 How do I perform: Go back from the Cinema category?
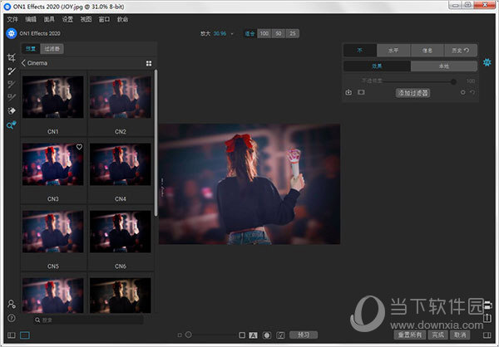(23, 63)
